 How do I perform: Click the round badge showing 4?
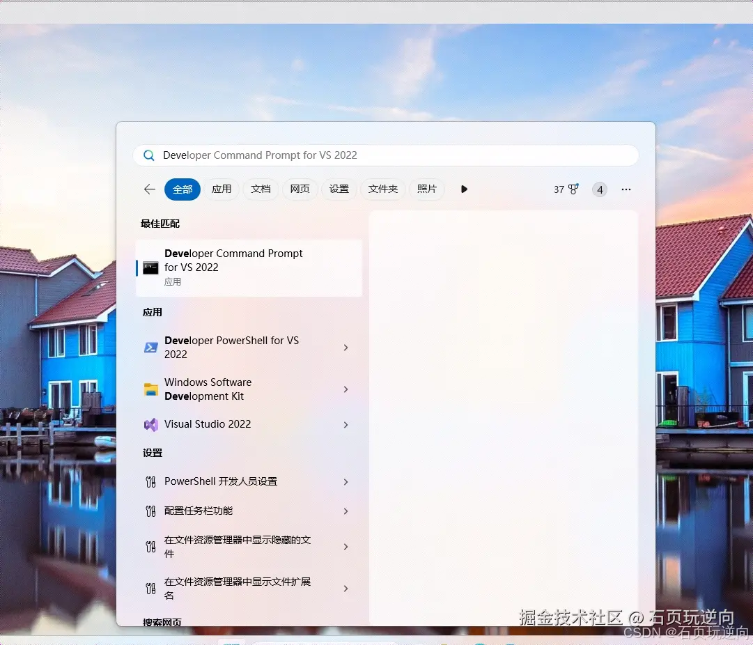tap(600, 189)
